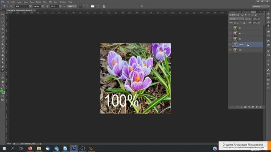
Task: Toggle Quick Mask mode
Action: point(3,96)
